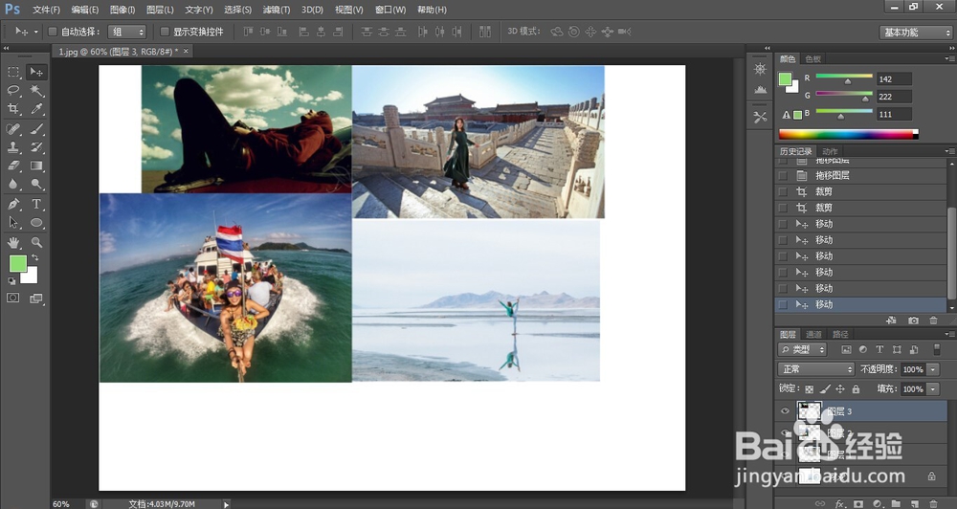Open the 类型 layer filter dropdown
Screen dimensions: 957x509
point(803,350)
